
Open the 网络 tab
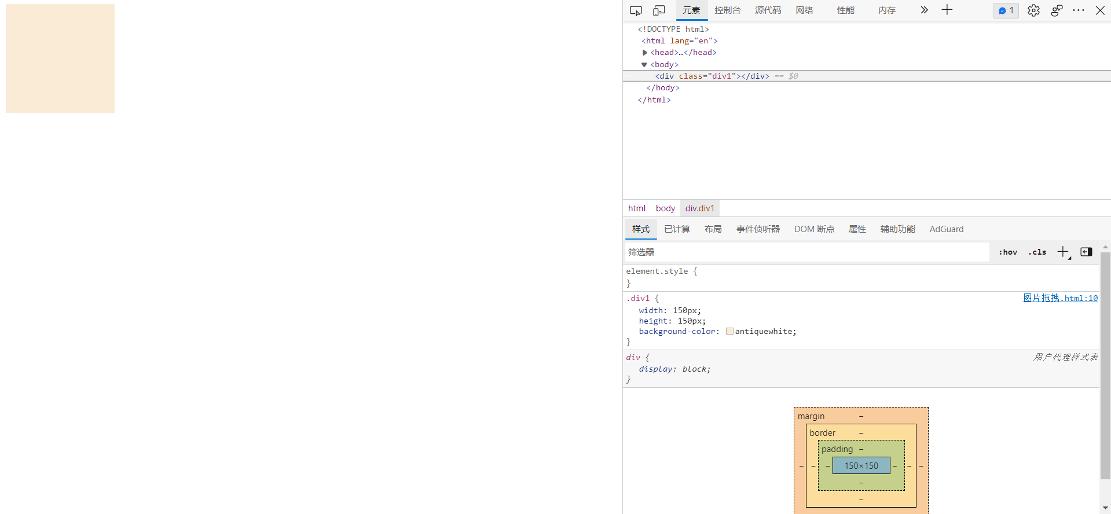click(x=804, y=10)
